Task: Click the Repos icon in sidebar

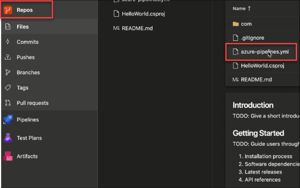Action: 8,10
